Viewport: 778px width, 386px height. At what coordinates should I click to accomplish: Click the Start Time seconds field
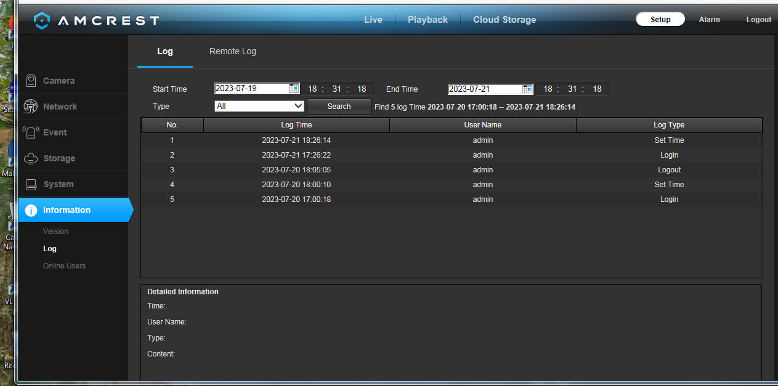coord(362,89)
